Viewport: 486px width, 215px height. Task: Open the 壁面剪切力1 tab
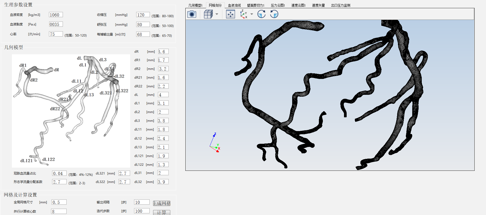256,5
